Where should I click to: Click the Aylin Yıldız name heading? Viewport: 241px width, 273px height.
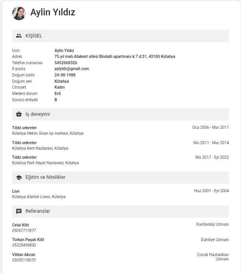[53, 12]
